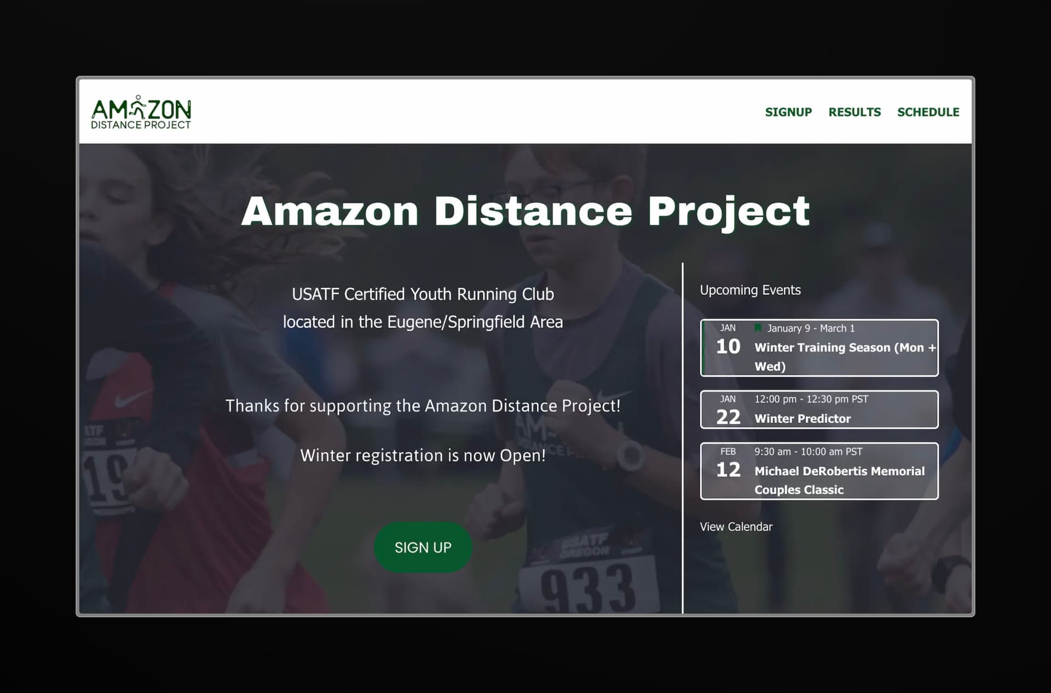Click the 'January 9 - March 1' date range
This screenshot has height=693, width=1051.
pos(811,328)
